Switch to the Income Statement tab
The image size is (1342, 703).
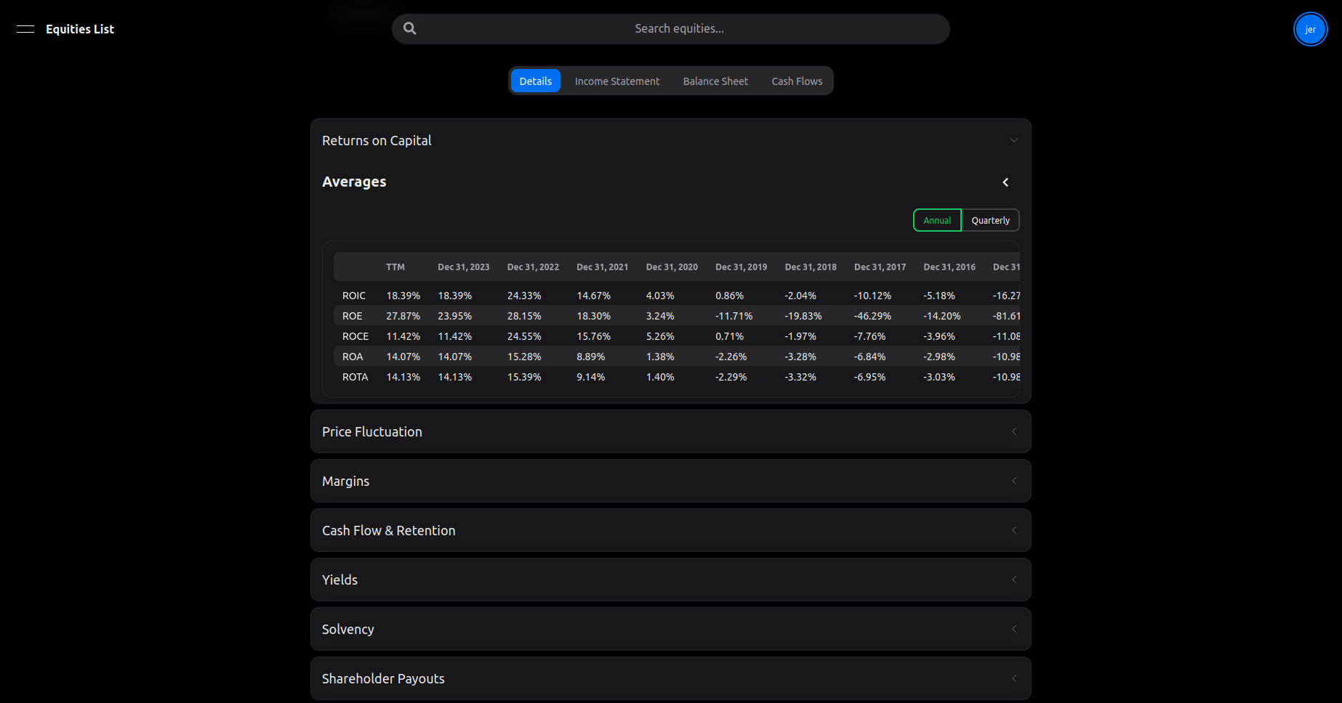pos(617,81)
